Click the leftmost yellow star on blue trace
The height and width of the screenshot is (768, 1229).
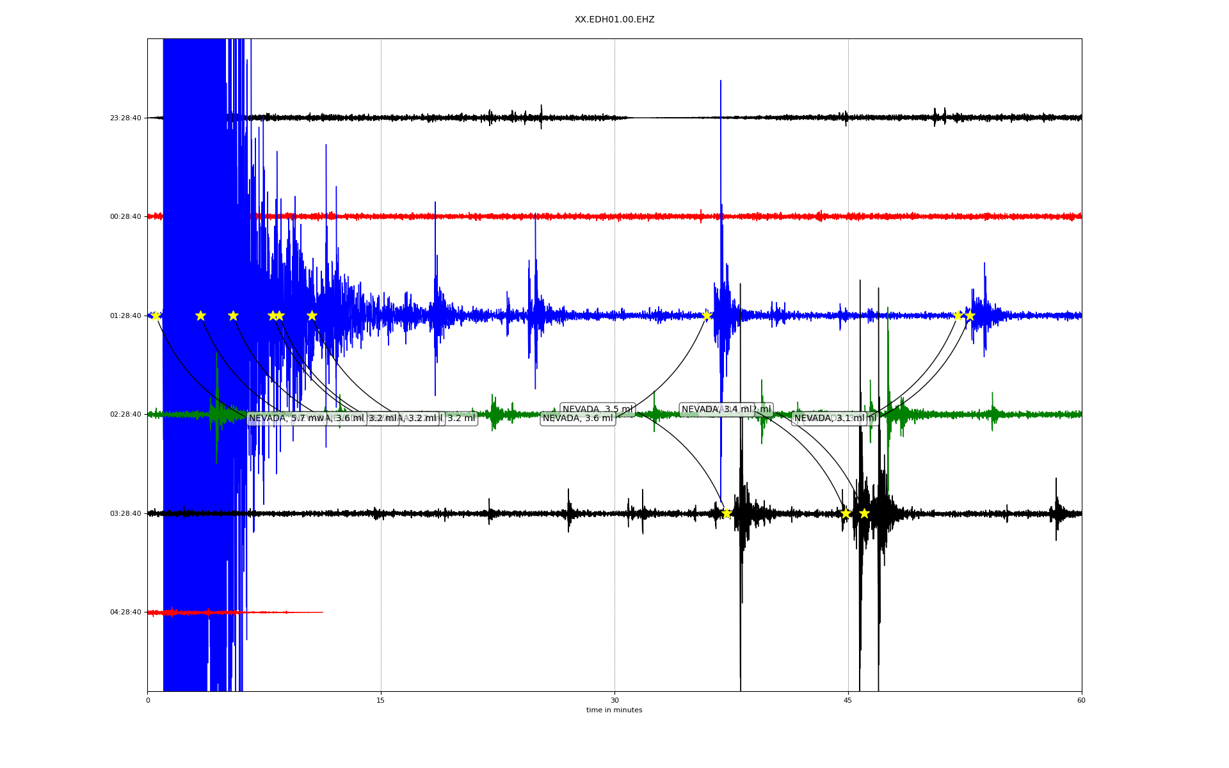[156, 316]
